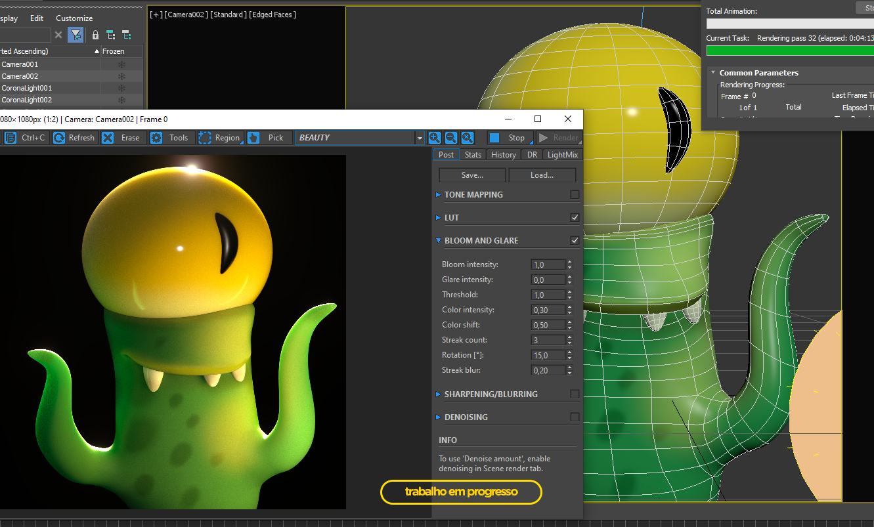The height and width of the screenshot is (527, 874).
Task: Erase the rendered image
Action: [123, 138]
